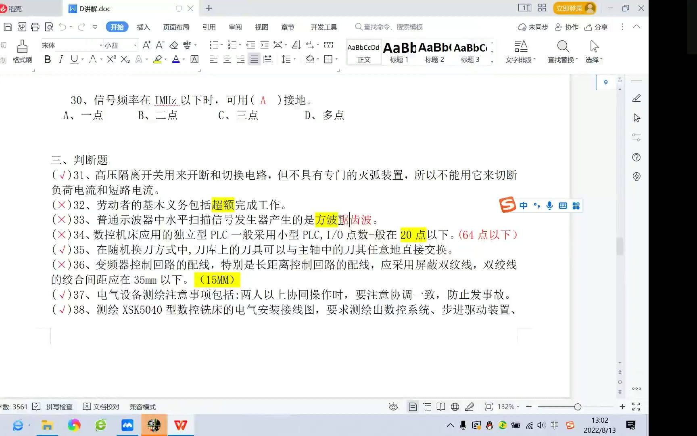Click zoom in plus button
Image resolution: width=697 pixels, height=436 pixels.
[x=622, y=407]
